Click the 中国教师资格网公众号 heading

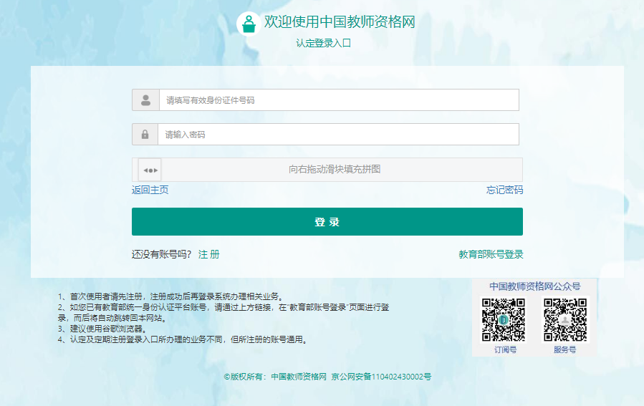(x=534, y=286)
